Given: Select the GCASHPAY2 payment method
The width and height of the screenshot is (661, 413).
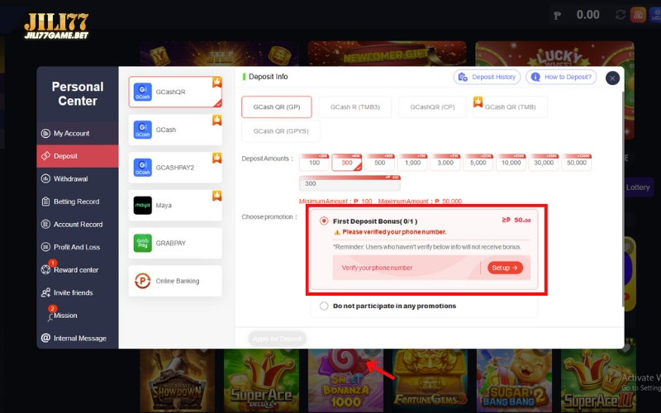Looking at the screenshot, I should coord(175,168).
